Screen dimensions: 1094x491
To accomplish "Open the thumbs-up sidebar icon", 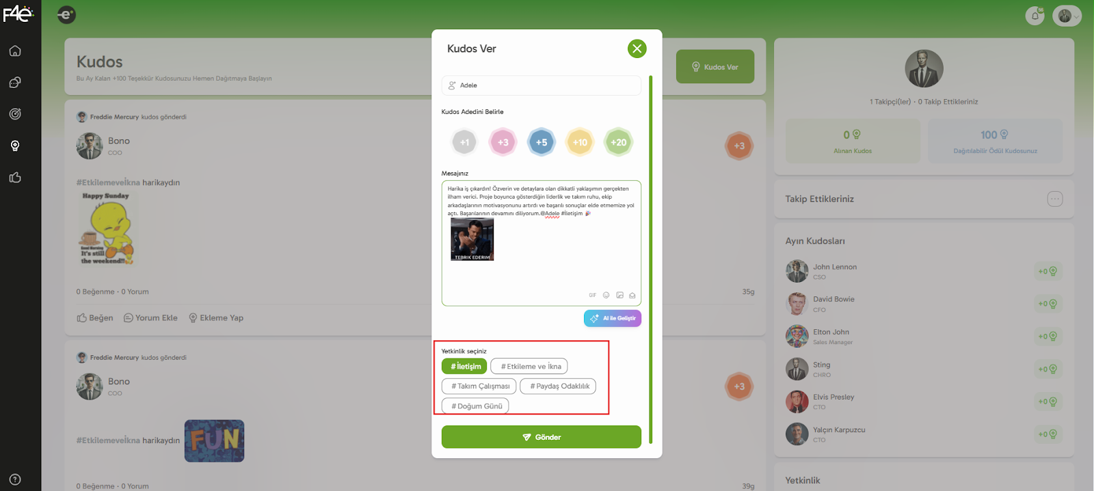I will 15,178.
